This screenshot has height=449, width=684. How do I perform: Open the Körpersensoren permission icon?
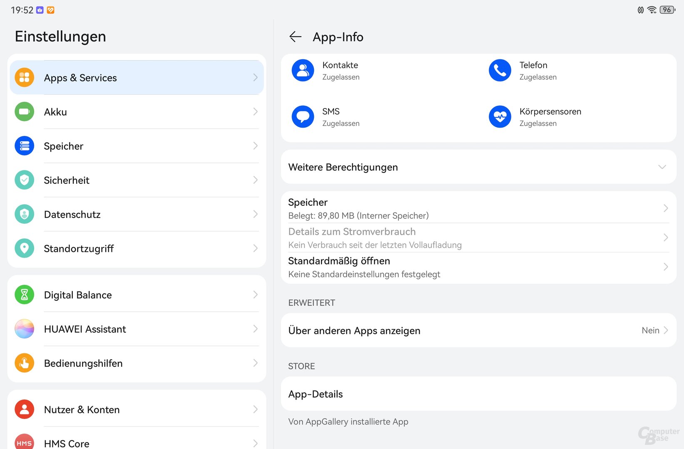click(500, 117)
